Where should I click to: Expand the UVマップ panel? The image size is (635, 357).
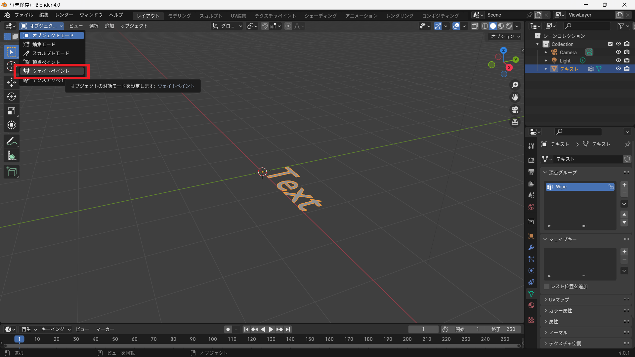559,299
